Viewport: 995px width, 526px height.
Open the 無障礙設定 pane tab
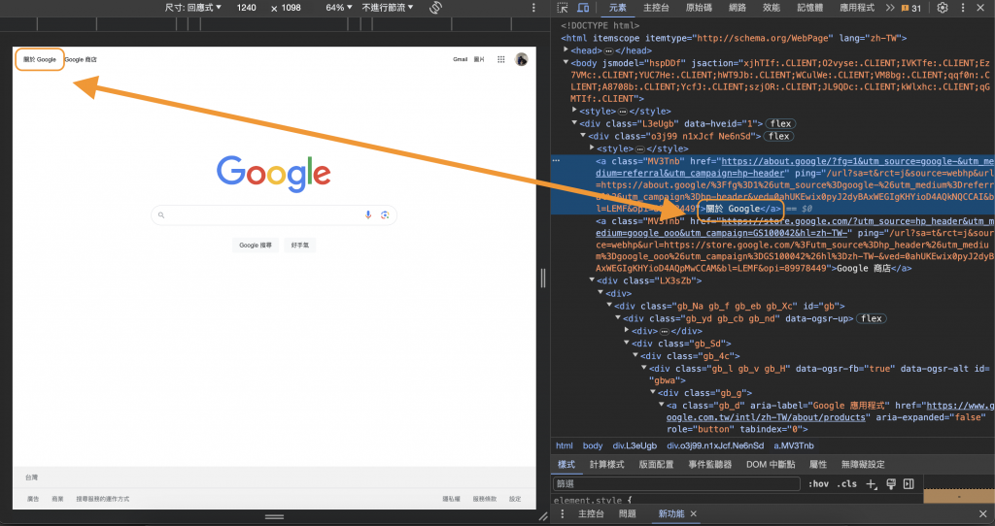point(863,465)
